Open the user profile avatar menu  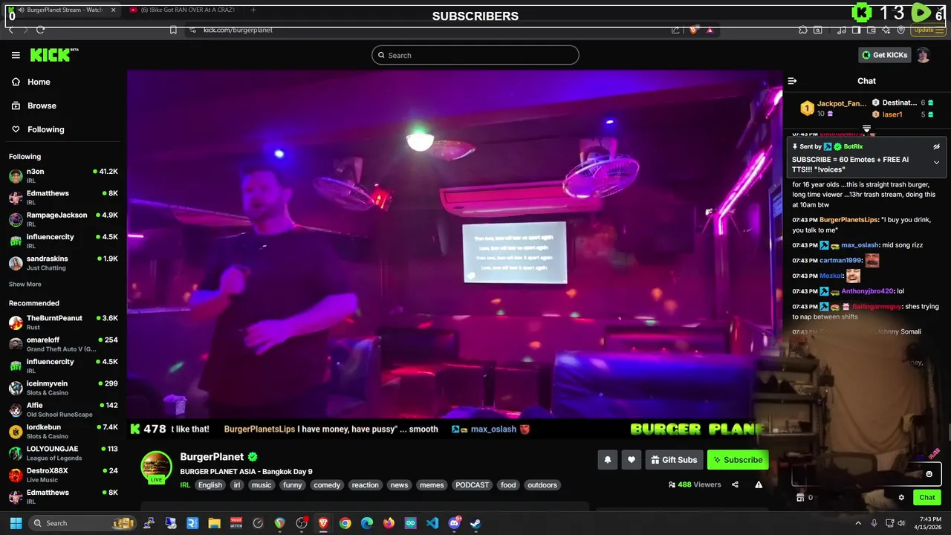pos(924,55)
